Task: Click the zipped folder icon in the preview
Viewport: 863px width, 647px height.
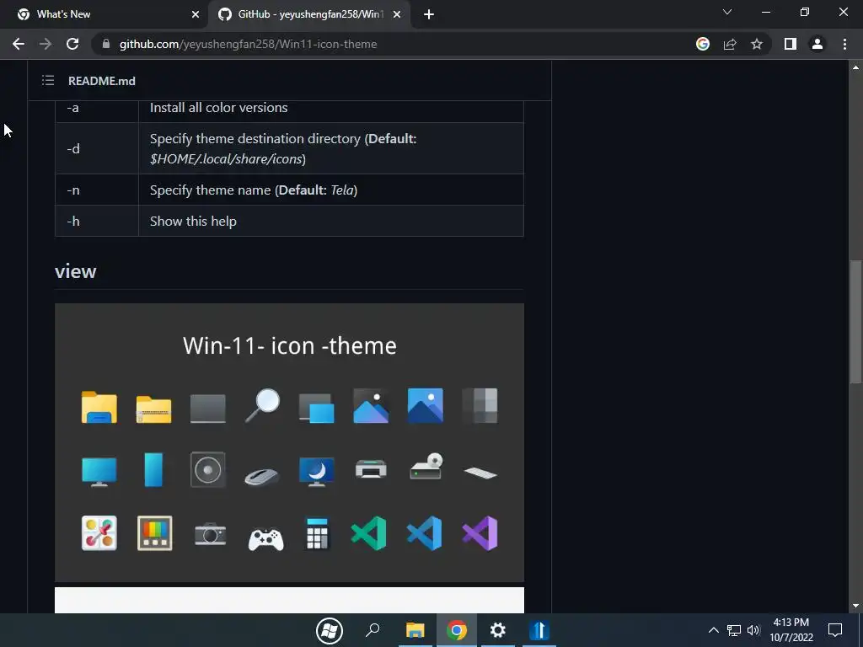Action: (153, 409)
